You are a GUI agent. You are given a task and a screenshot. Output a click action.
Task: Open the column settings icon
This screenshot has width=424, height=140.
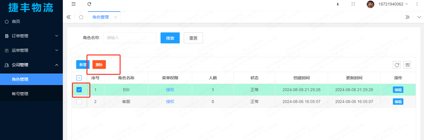pos(407,65)
